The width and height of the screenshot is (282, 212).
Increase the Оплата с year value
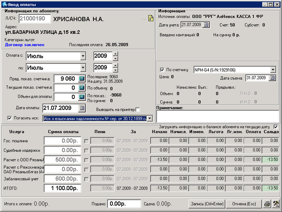115,54
